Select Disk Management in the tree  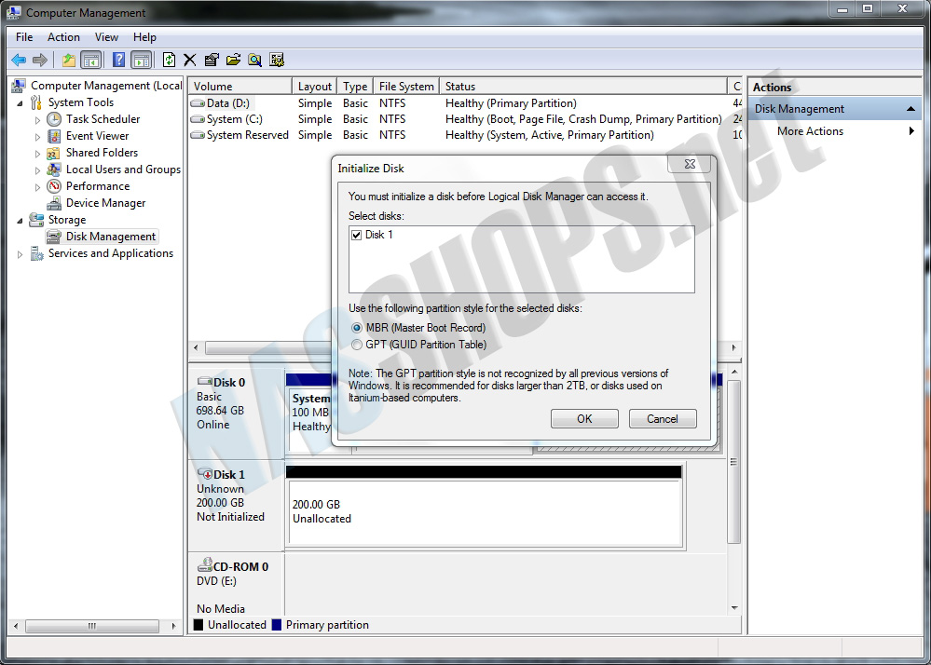point(111,237)
